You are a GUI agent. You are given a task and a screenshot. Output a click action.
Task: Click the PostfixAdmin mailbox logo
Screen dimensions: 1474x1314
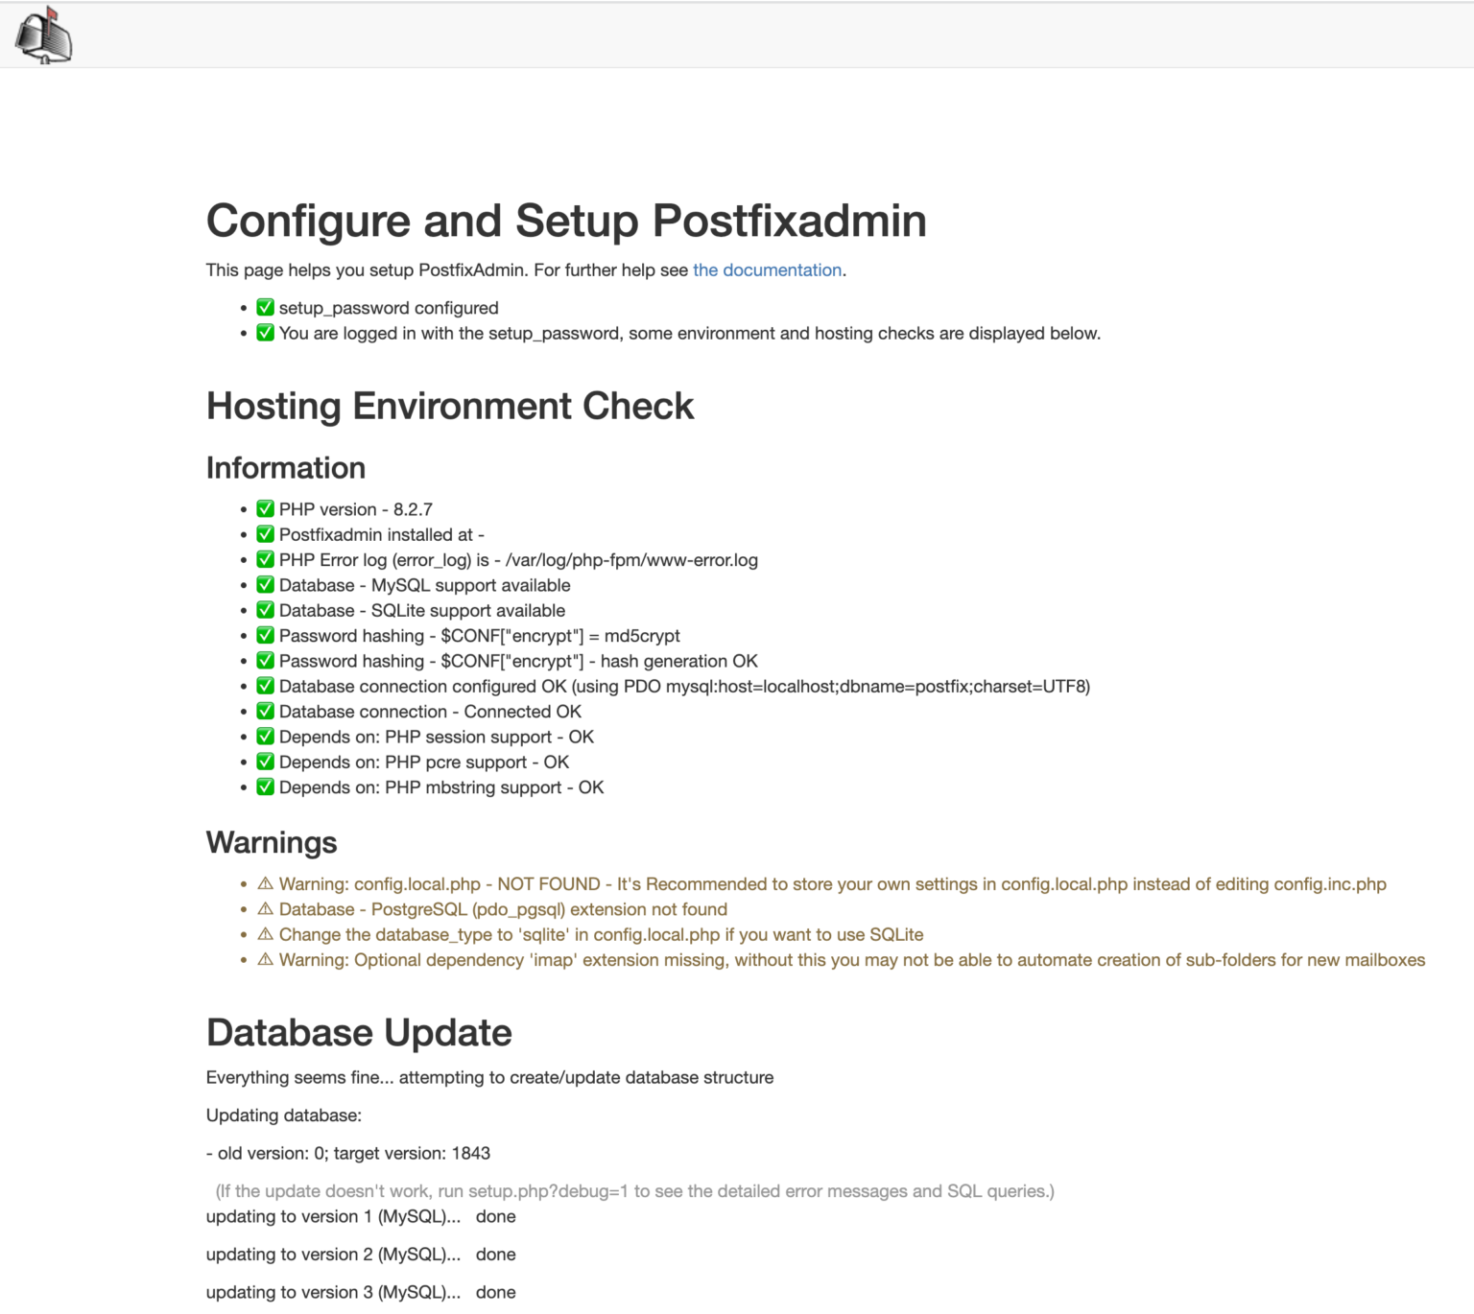[x=43, y=36]
